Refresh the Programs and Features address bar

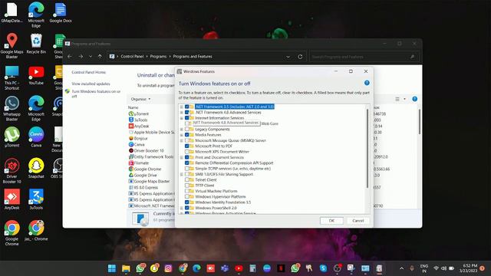pyautogui.click(x=300, y=57)
